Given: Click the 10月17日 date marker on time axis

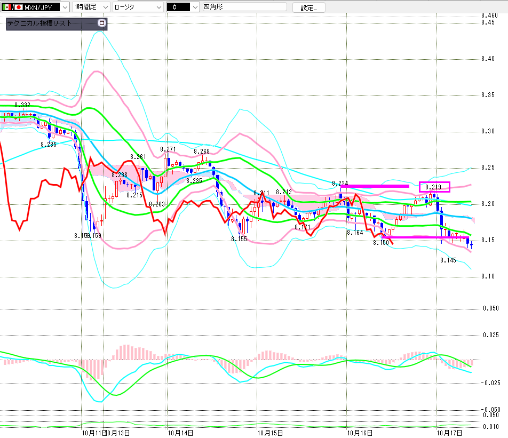Looking at the screenshot, I should [447, 432].
